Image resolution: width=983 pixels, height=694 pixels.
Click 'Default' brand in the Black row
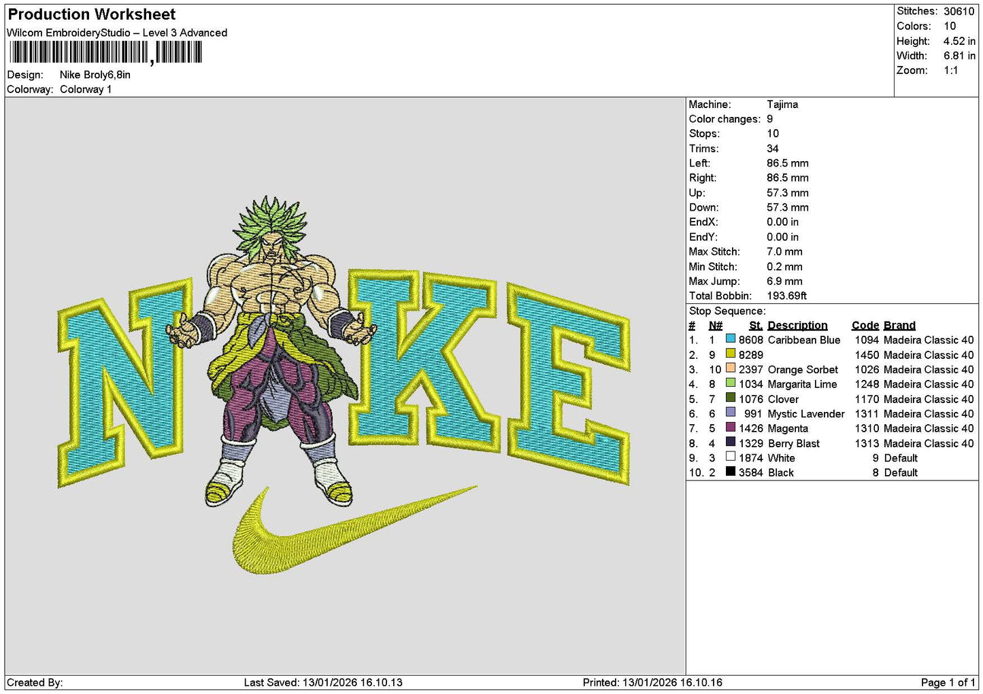pyautogui.click(x=901, y=472)
